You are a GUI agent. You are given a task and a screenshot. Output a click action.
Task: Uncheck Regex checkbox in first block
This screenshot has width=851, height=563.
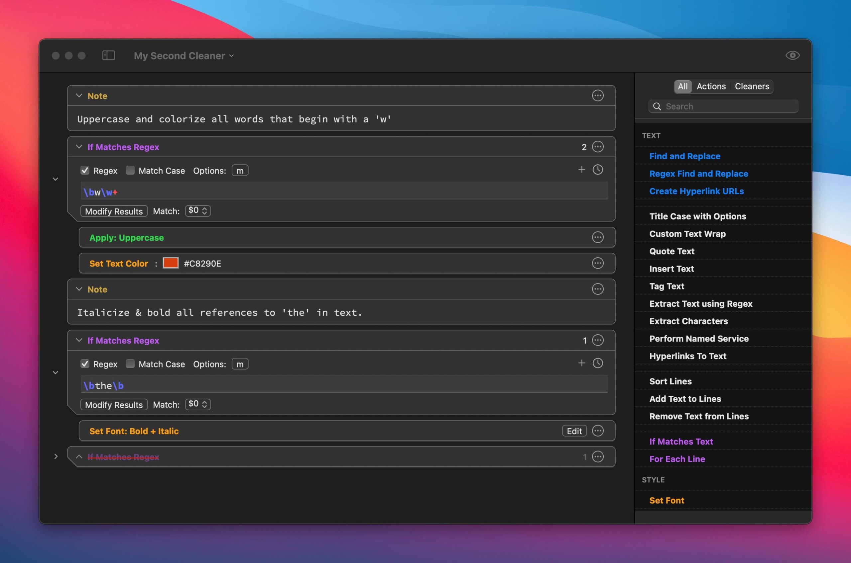pyautogui.click(x=85, y=171)
